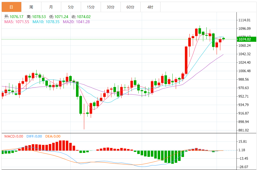
Task: Click the latest green candlestick at chart right
Action: pyautogui.click(x=223, y=39)
